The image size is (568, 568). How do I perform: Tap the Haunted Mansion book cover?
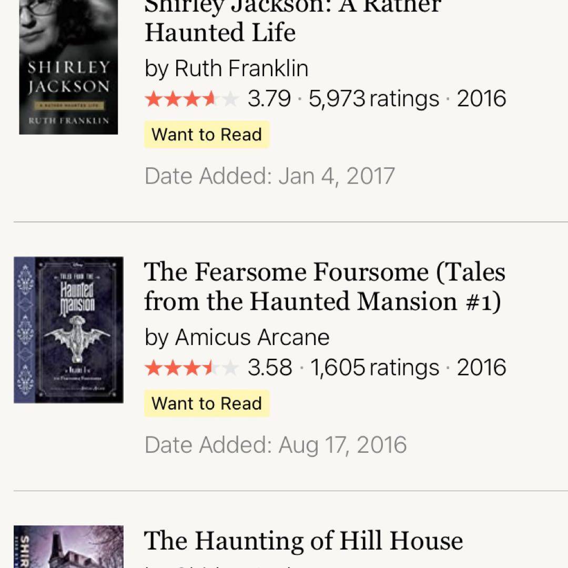click(x=68, y=330)
